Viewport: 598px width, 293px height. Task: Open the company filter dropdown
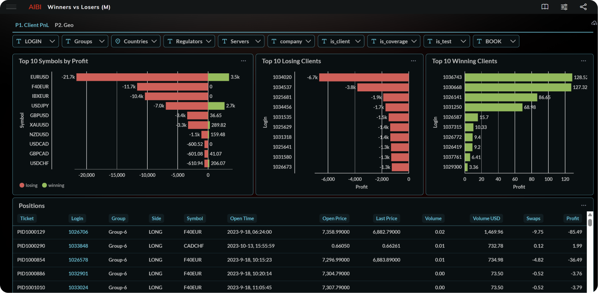click(x=291, y=41)
